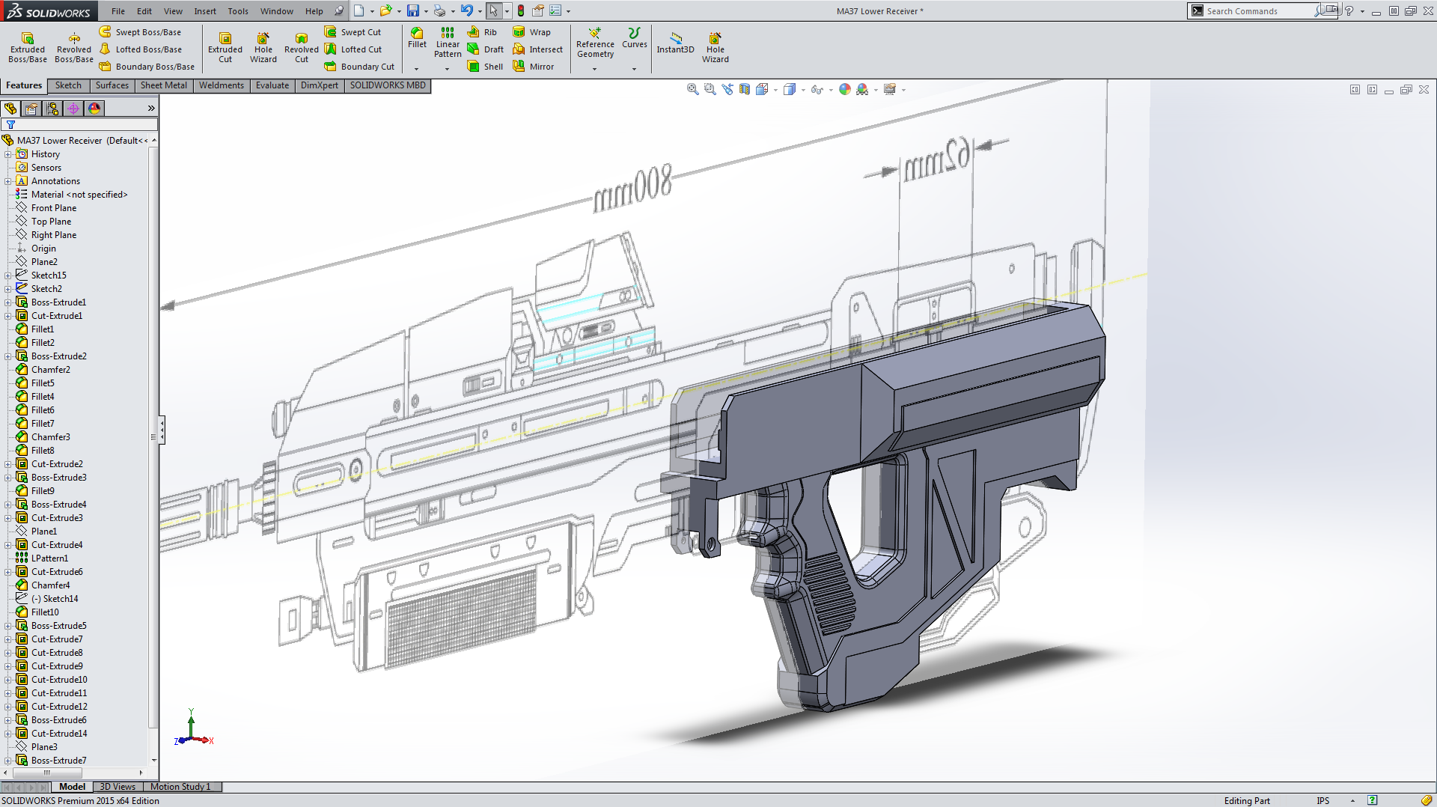Click the Zoom to Area icon
Viewport: 1437px width, 807px height.
coord(710,89)
